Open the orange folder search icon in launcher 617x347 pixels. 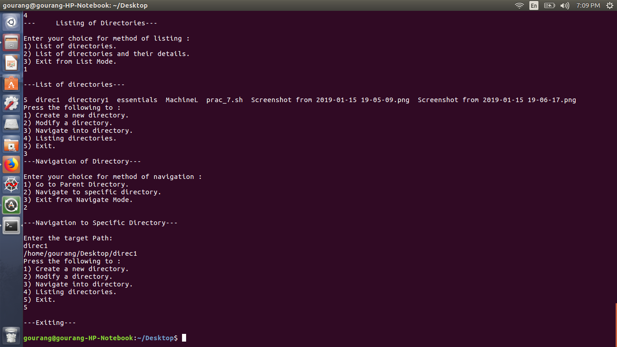tap(11, 144)
